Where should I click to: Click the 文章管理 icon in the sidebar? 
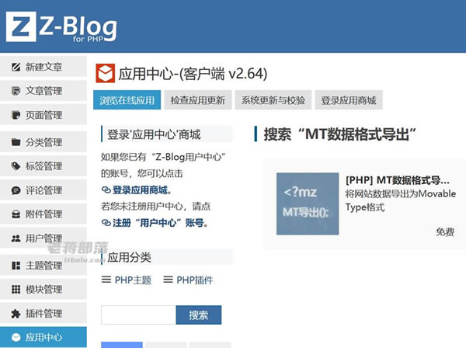(x=16, y=91)
